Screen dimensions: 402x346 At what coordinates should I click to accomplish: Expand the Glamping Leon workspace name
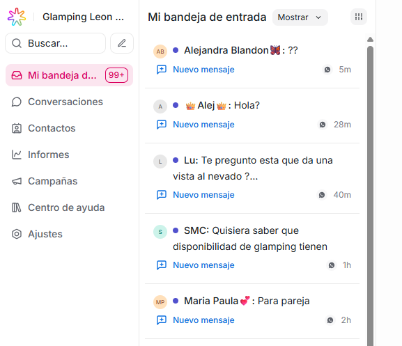pyautogui.click(x=84, y=17)
